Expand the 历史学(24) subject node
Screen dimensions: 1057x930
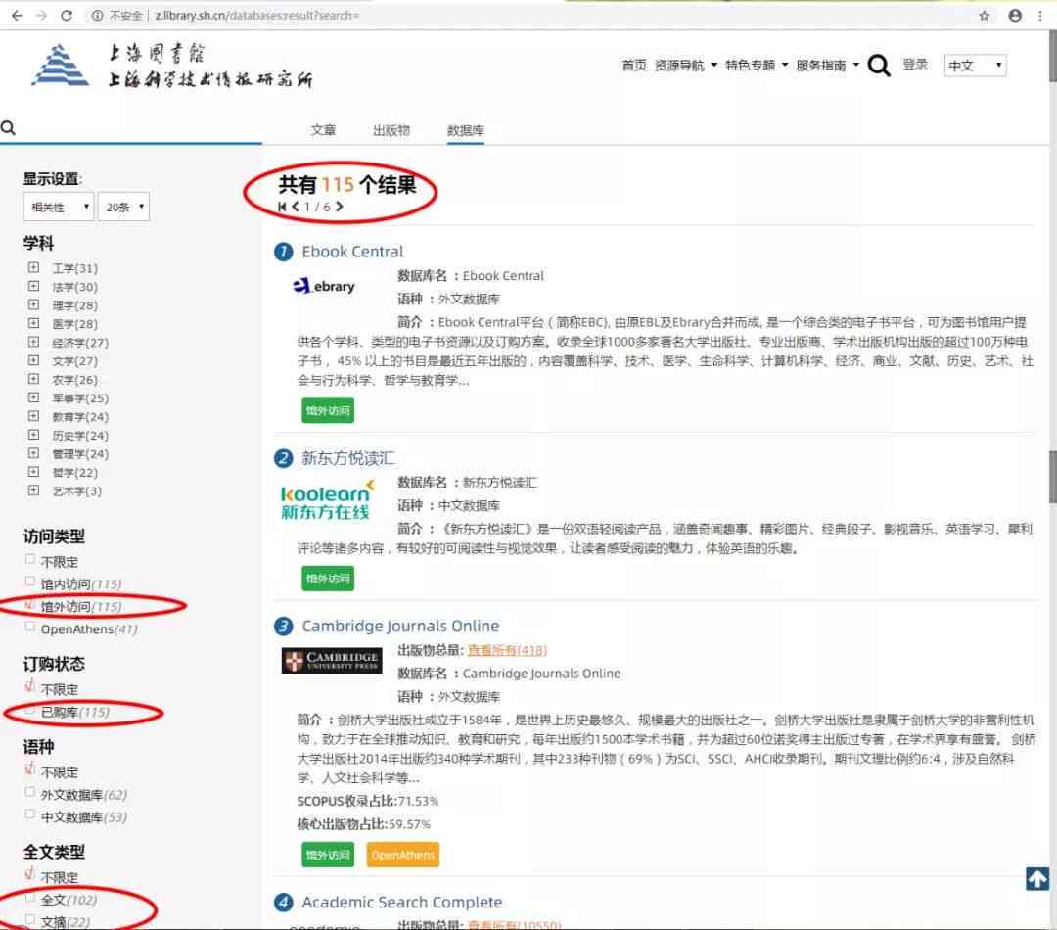(33, 435)
